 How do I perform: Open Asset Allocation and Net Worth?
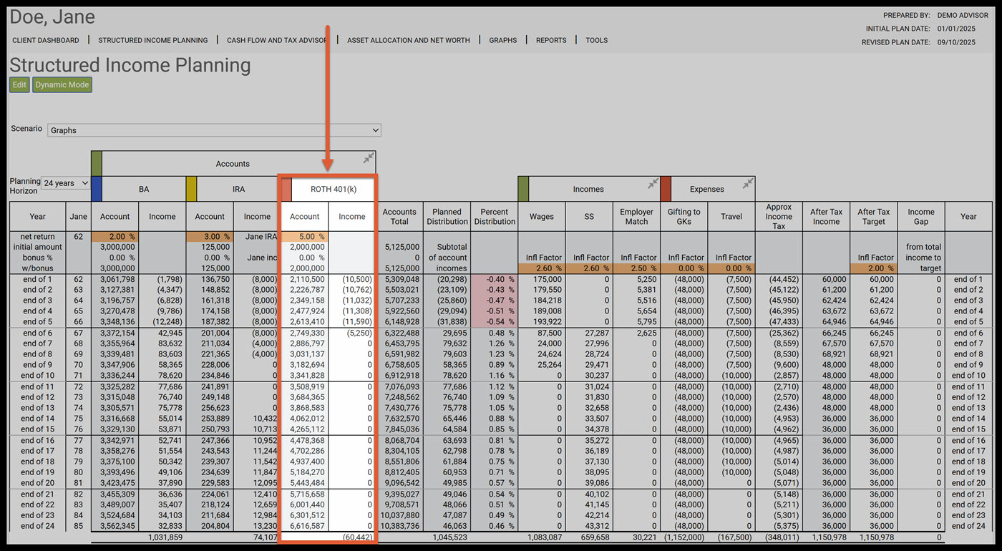pos(409,40)
